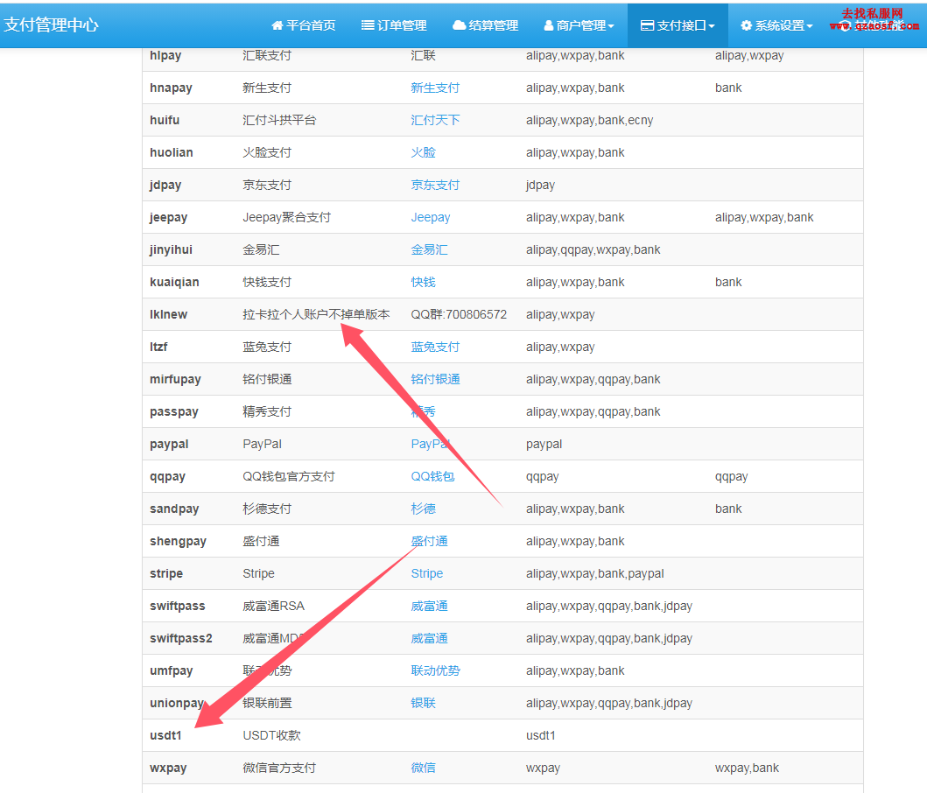Image resolution: width=927 pixels, height=793 pixels.
Task: Open the 蓝兔支付 link in the ltzf row
Action: (x=435, y=347)
